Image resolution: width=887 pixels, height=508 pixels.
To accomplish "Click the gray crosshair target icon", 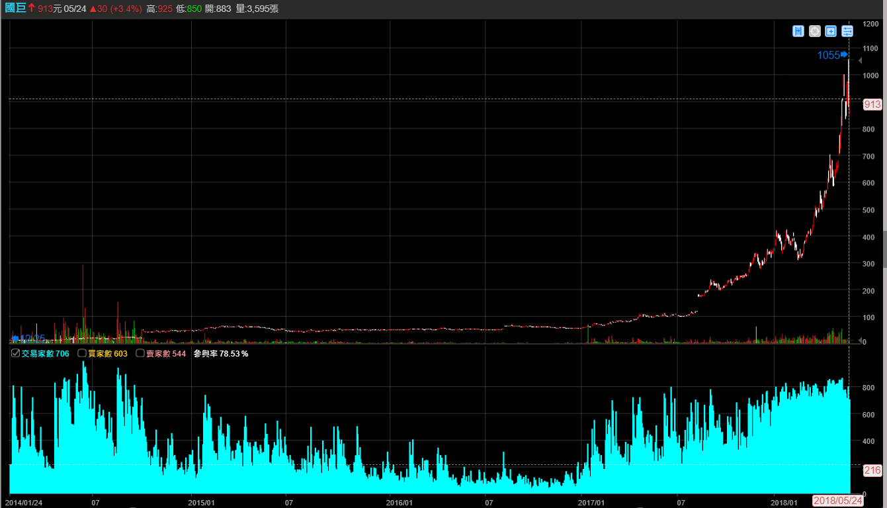I will [x=815, y=31].
